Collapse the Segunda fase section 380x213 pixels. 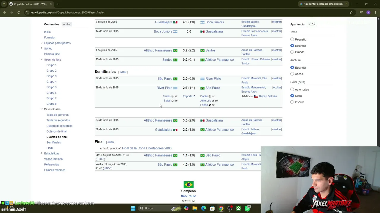(x=42, y=59)
